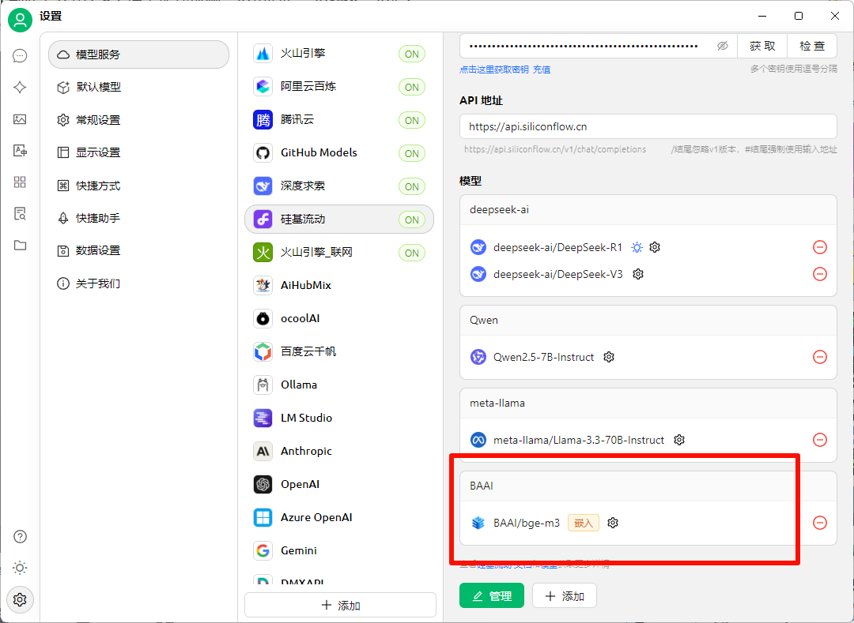854x623 pixels.
Task: Open the knowledge base sidebar icon
Action: coord(20,214)
